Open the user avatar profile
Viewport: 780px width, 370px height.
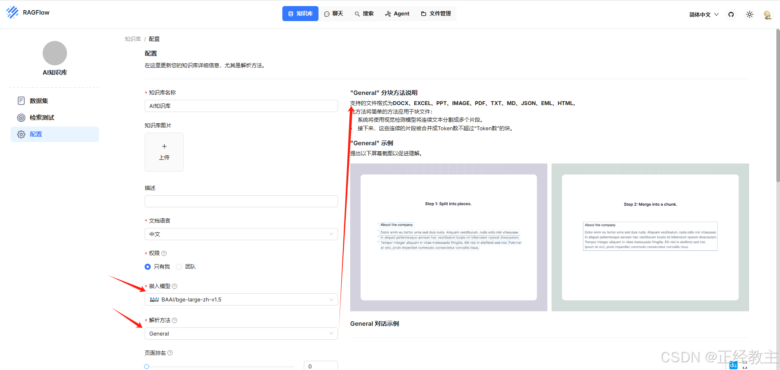(767, 15)
